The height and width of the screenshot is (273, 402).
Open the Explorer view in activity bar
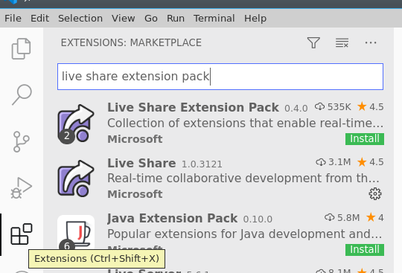22,48
